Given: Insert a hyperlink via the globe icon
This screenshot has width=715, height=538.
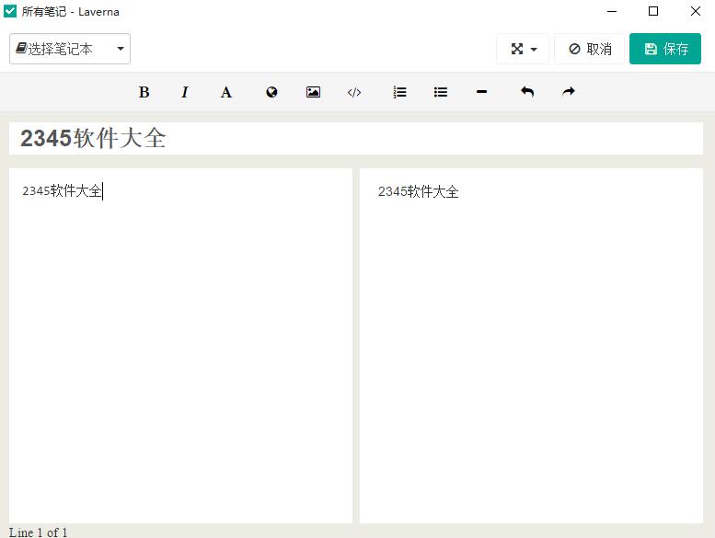Looking at the screenshot, I should (x=271, y=92).
